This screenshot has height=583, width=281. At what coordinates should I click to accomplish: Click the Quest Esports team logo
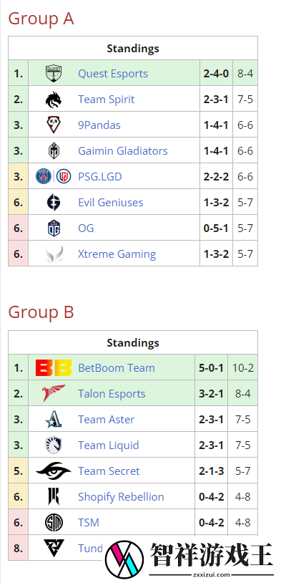pos(54,74)
